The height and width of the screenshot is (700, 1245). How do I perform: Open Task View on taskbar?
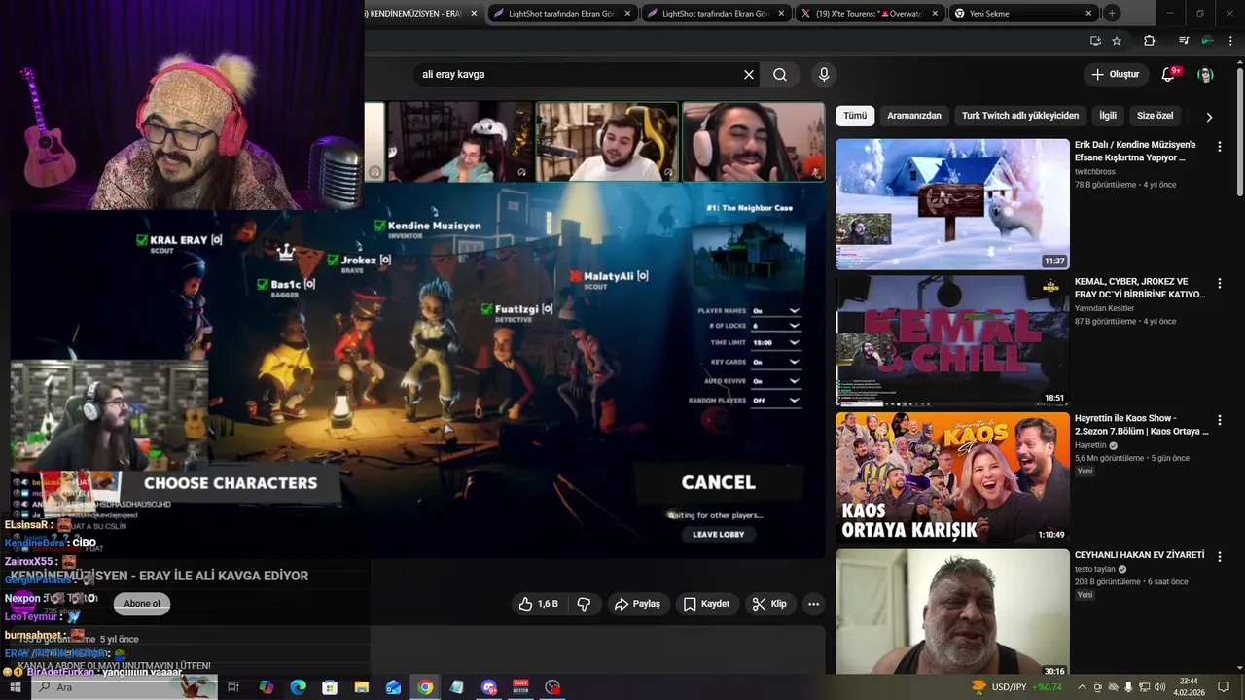(233, 687)
